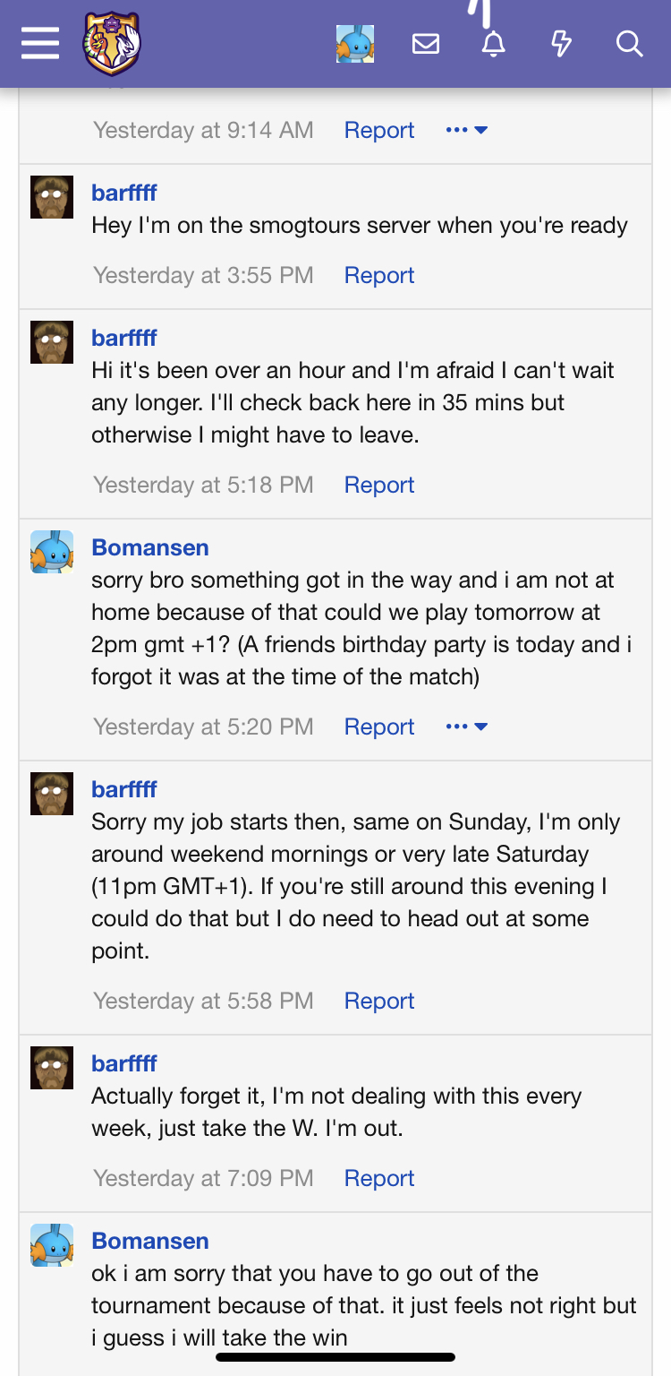The width and height of the screenshot is (671, 1376).
Task: Expand options menu on 5:20 PM post
Action: [x=466, y=727]
